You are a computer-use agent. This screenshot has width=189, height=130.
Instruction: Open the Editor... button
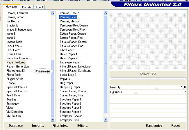pos(83,126)
